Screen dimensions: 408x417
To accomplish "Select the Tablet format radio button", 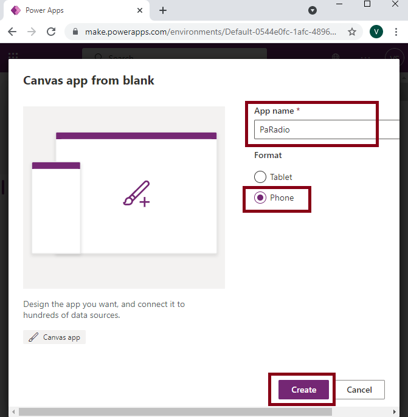I will pos(260,177).
